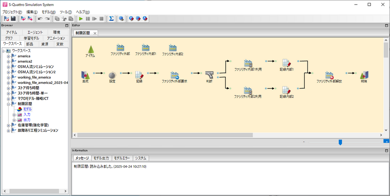Open the モデル item in the tree

(x=27, y=109)
